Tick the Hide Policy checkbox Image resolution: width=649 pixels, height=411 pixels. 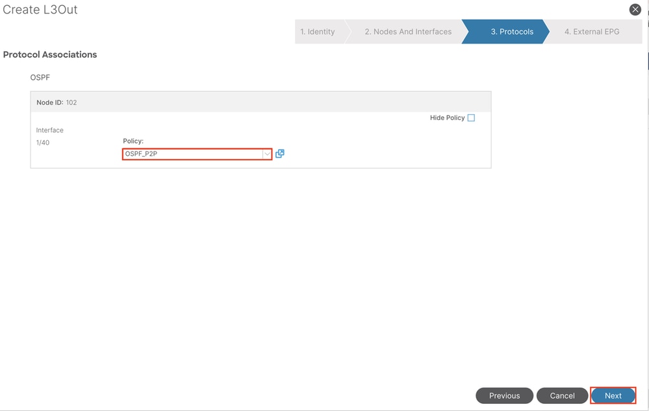pos(471,118)
